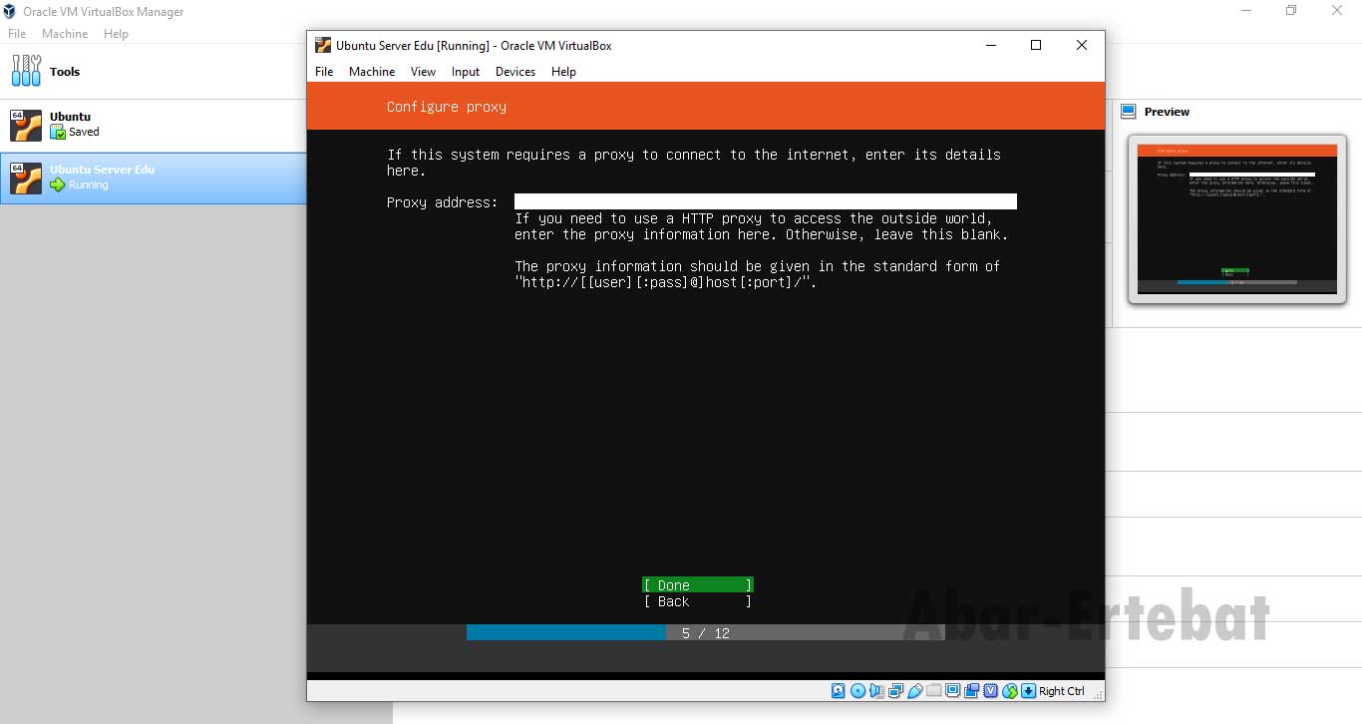Select the Ubuntu Server Edu machine entry
This screenshot has height=724, width=1362.
click(x=153, y=179)
